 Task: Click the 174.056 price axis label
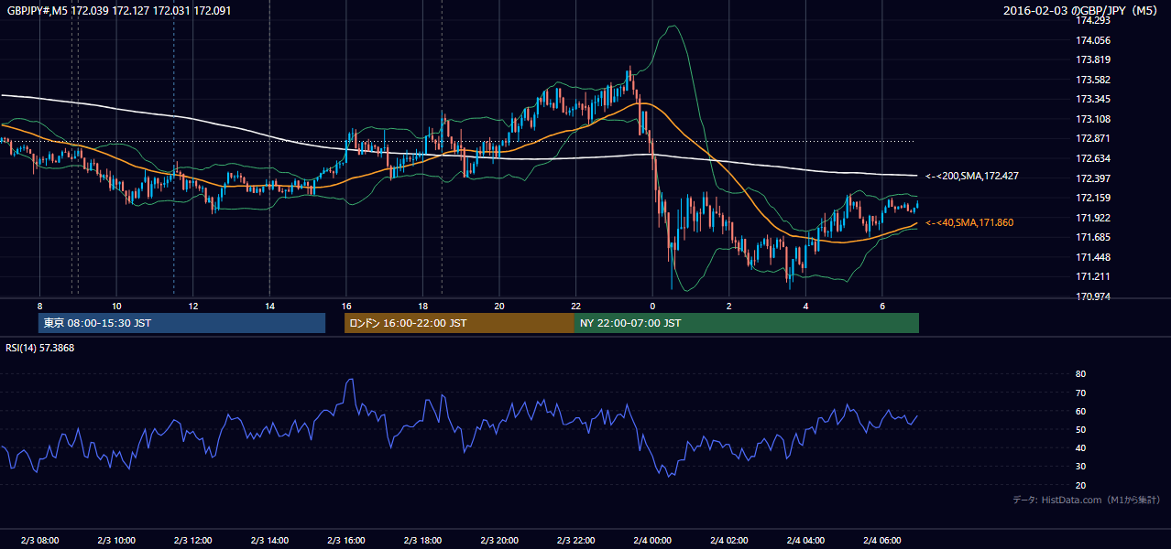pos(1094,40)
